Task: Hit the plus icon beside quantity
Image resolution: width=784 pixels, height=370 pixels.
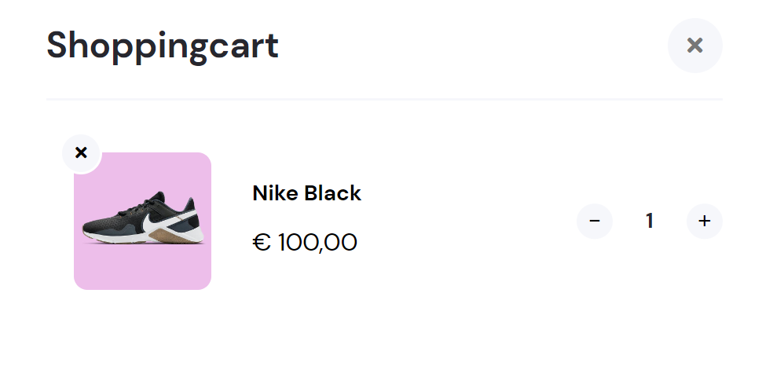Action: 704,221
